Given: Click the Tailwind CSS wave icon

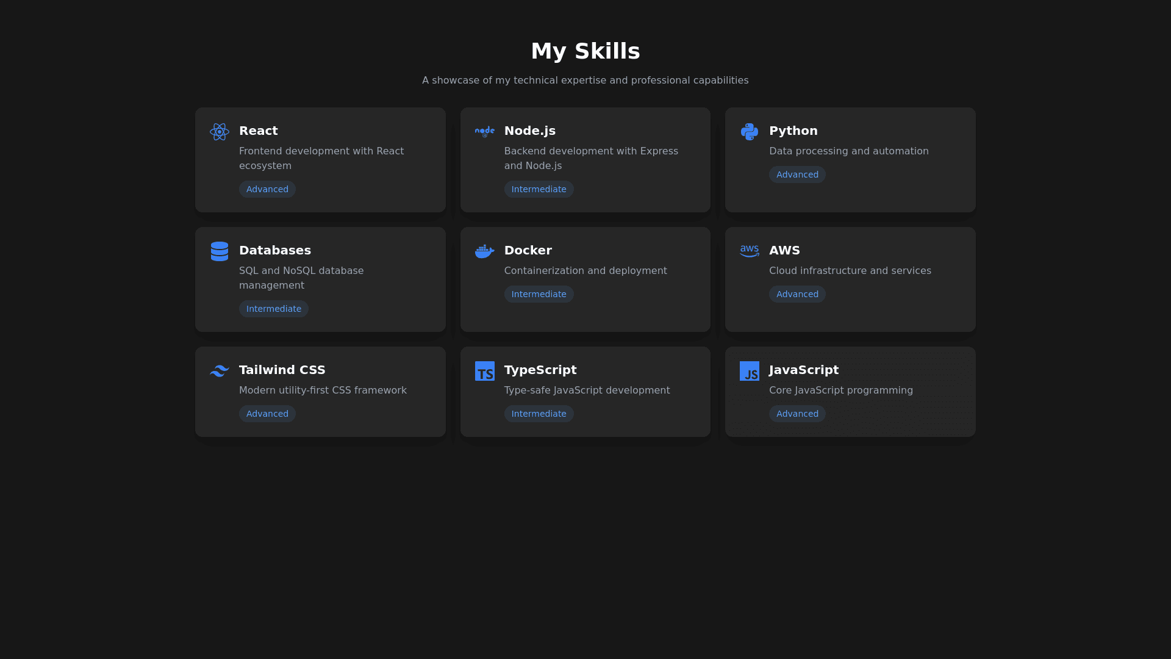Looking at the screenshot, I should coord(219,371).
